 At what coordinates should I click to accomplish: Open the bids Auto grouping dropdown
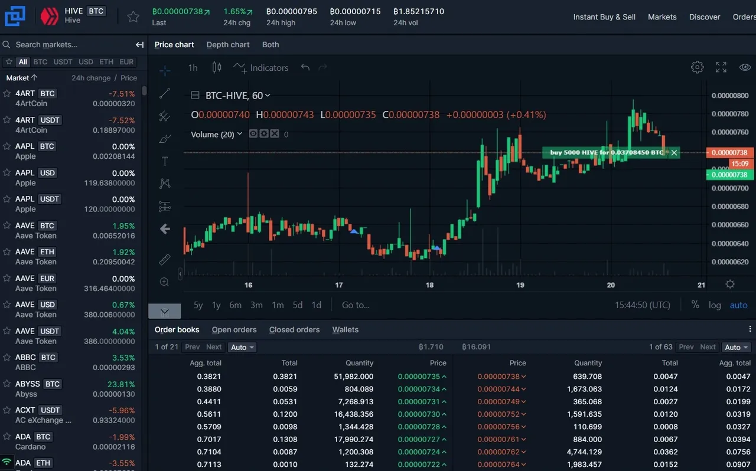pyautogui.click(x=243, y=347)
